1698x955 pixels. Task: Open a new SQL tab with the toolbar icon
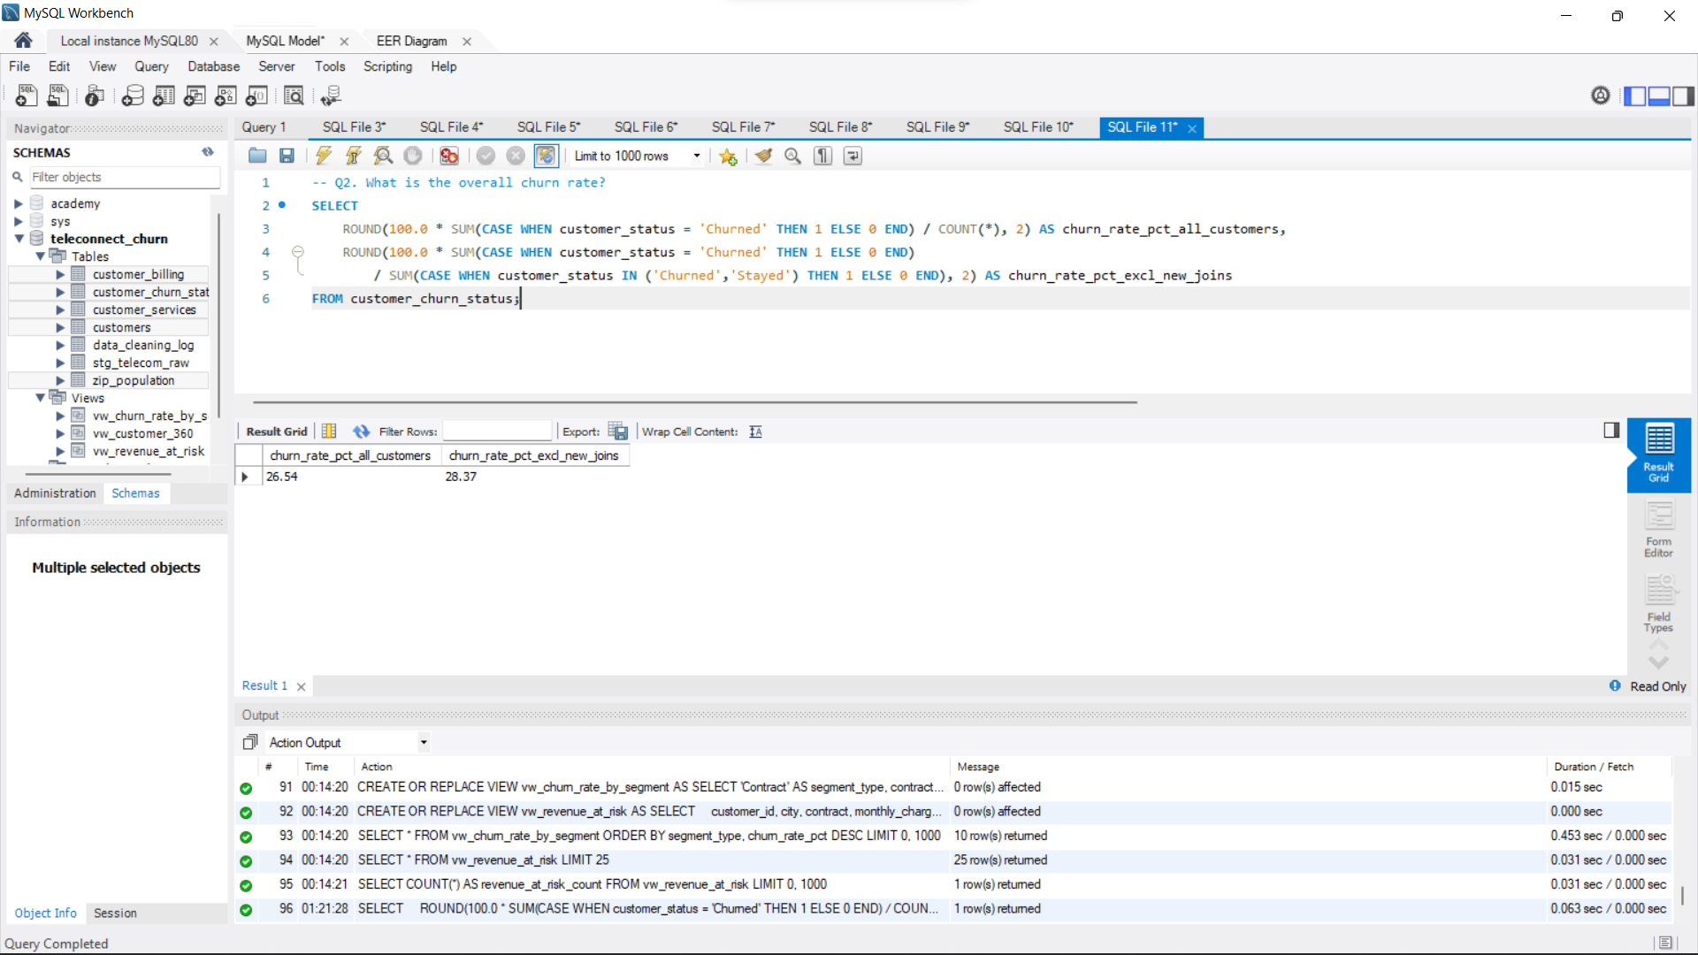pos(27,95)
